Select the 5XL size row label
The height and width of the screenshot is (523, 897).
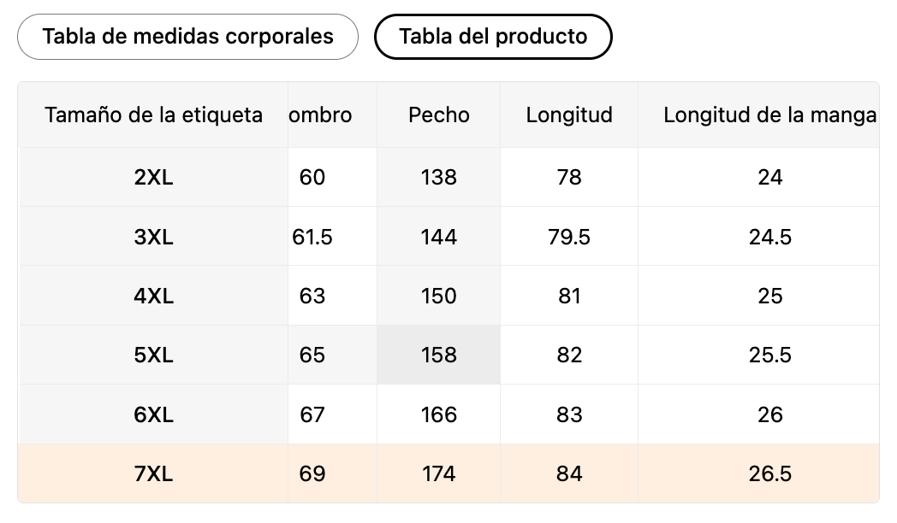click(x=154, y=356)
